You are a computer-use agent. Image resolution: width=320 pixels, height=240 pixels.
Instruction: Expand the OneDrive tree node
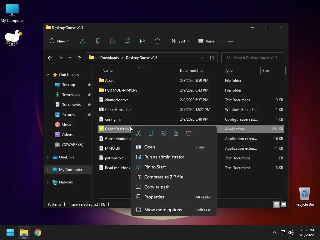pos(47,157)
